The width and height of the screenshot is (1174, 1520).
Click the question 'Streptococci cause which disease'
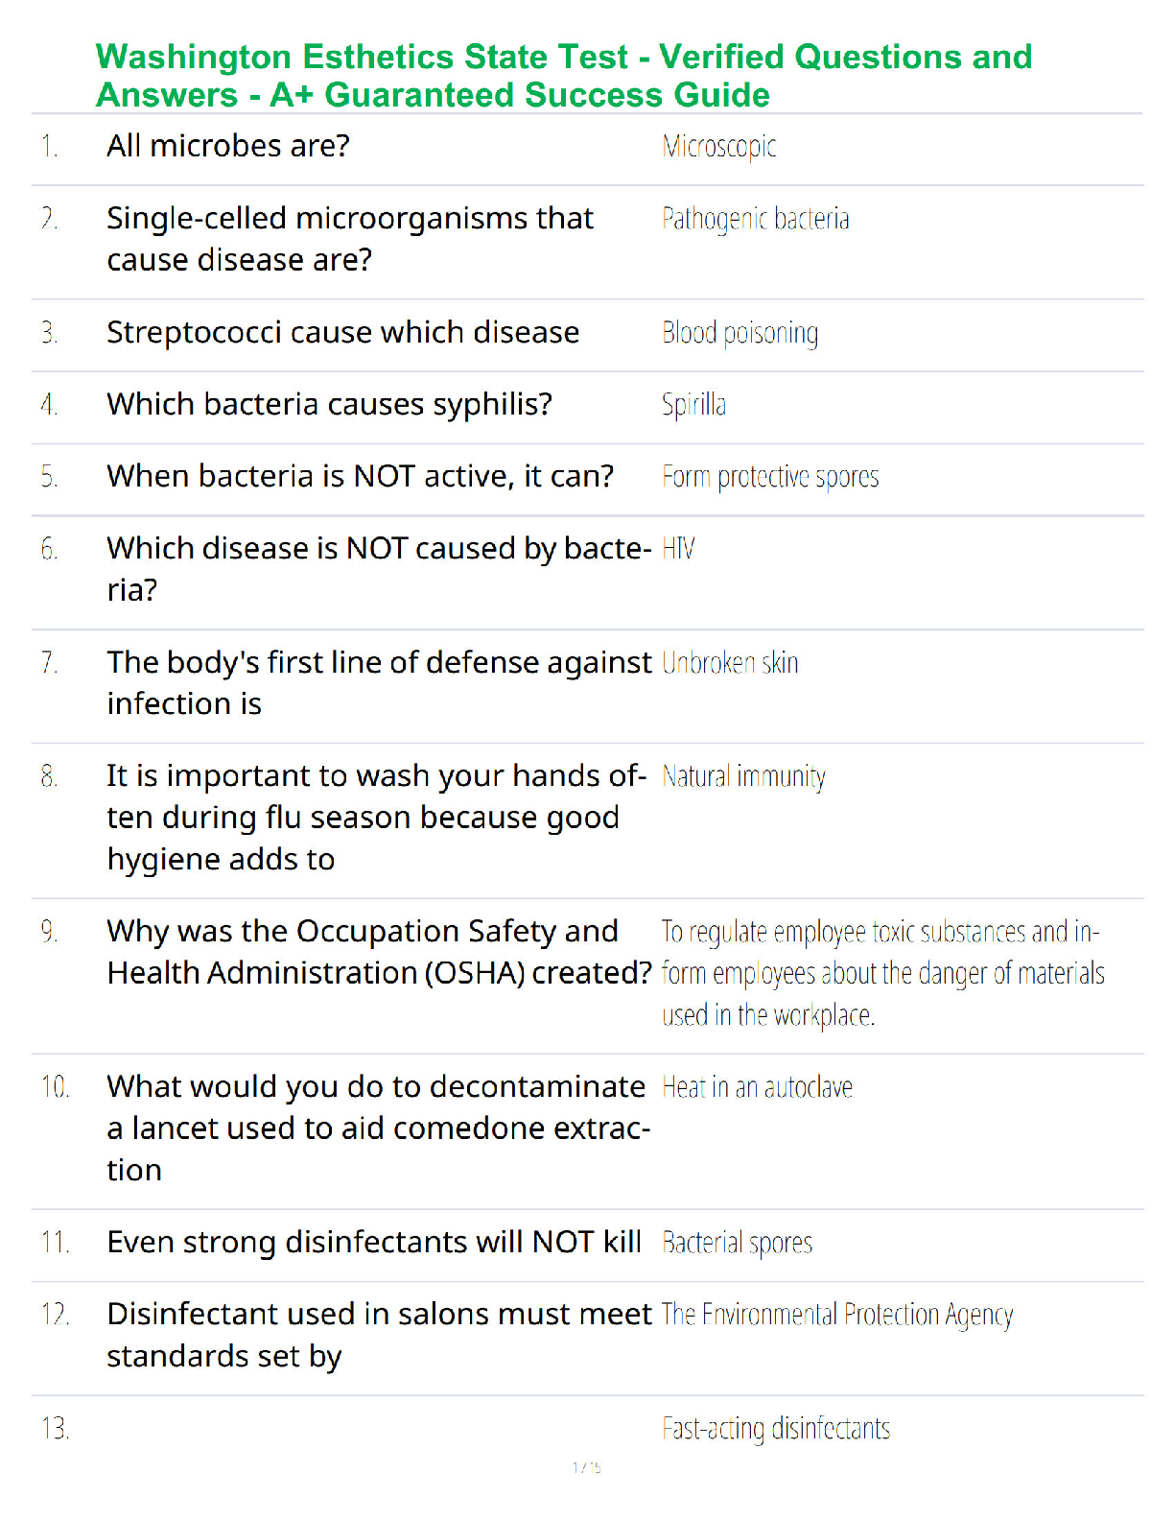tap(343, 332)
